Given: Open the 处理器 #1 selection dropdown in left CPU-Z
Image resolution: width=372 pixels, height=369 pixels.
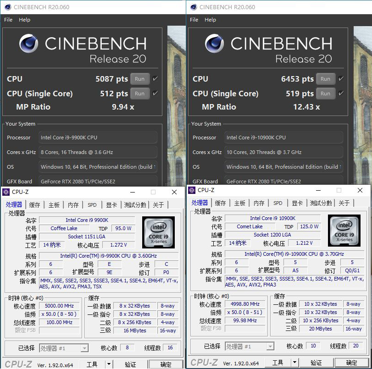Looking at the screenshot, I should pos(84,348).
